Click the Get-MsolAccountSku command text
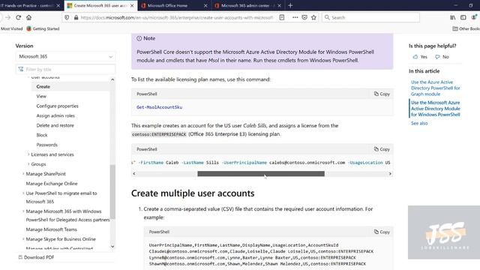This screenshot has width=480, height=270. 159,107
